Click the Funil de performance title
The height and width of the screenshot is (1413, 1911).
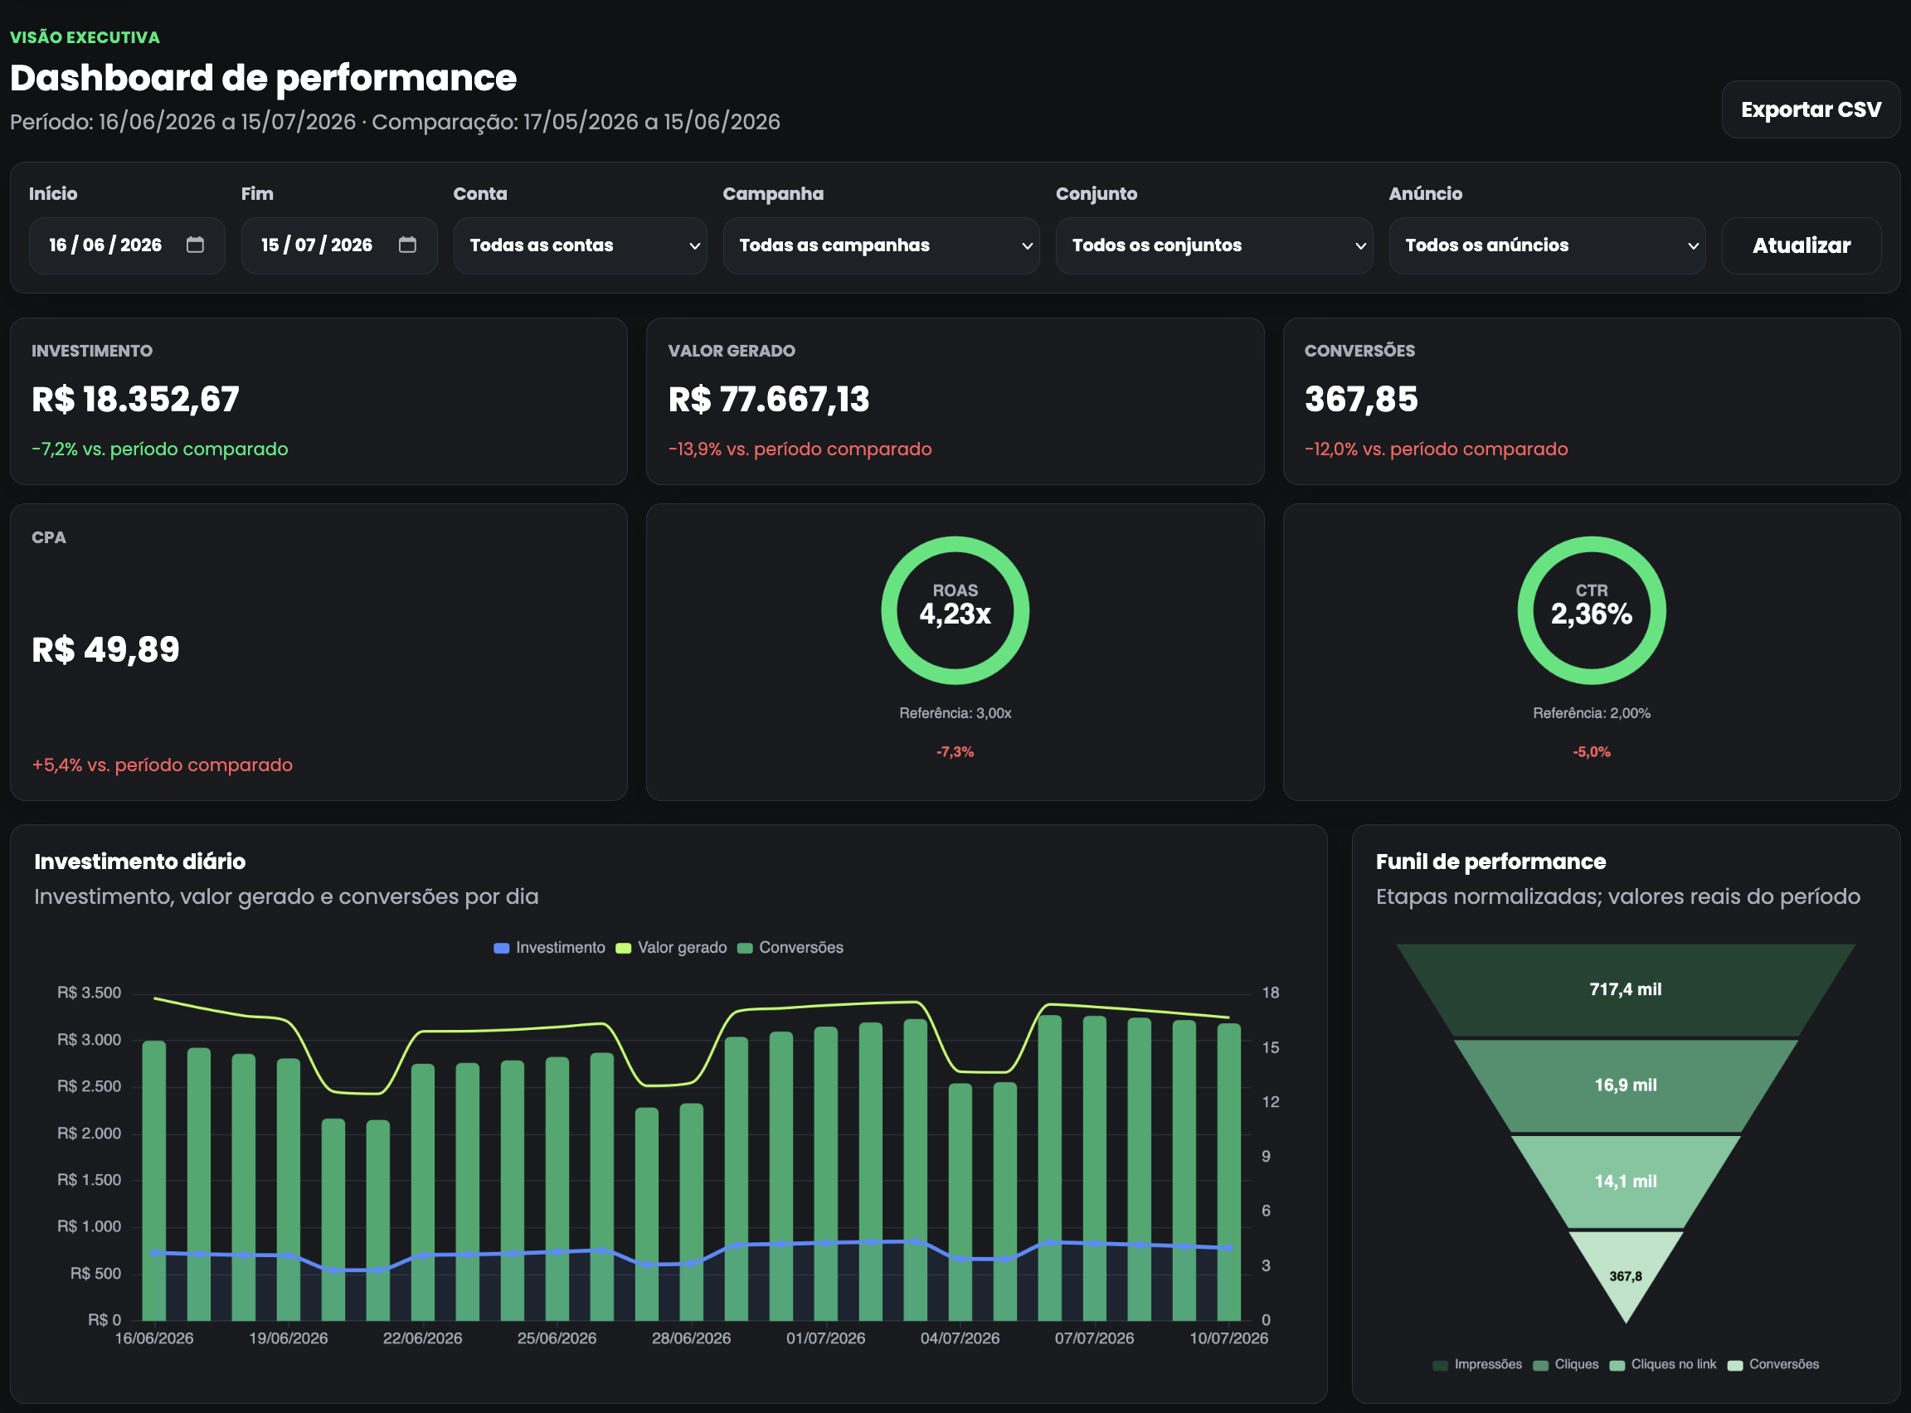1490,862
